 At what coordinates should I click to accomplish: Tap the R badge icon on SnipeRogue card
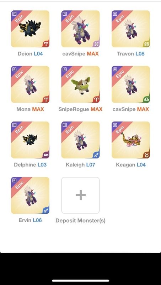(x=65, y=69)
